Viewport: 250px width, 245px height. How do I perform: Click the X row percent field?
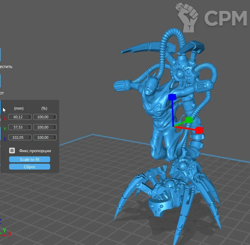point(43,117)
